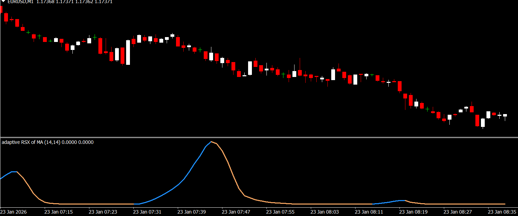This screenshot has width=518, height=216.
Task: Click the 23 Jan 08:03 time label
Action: point(325,211)
